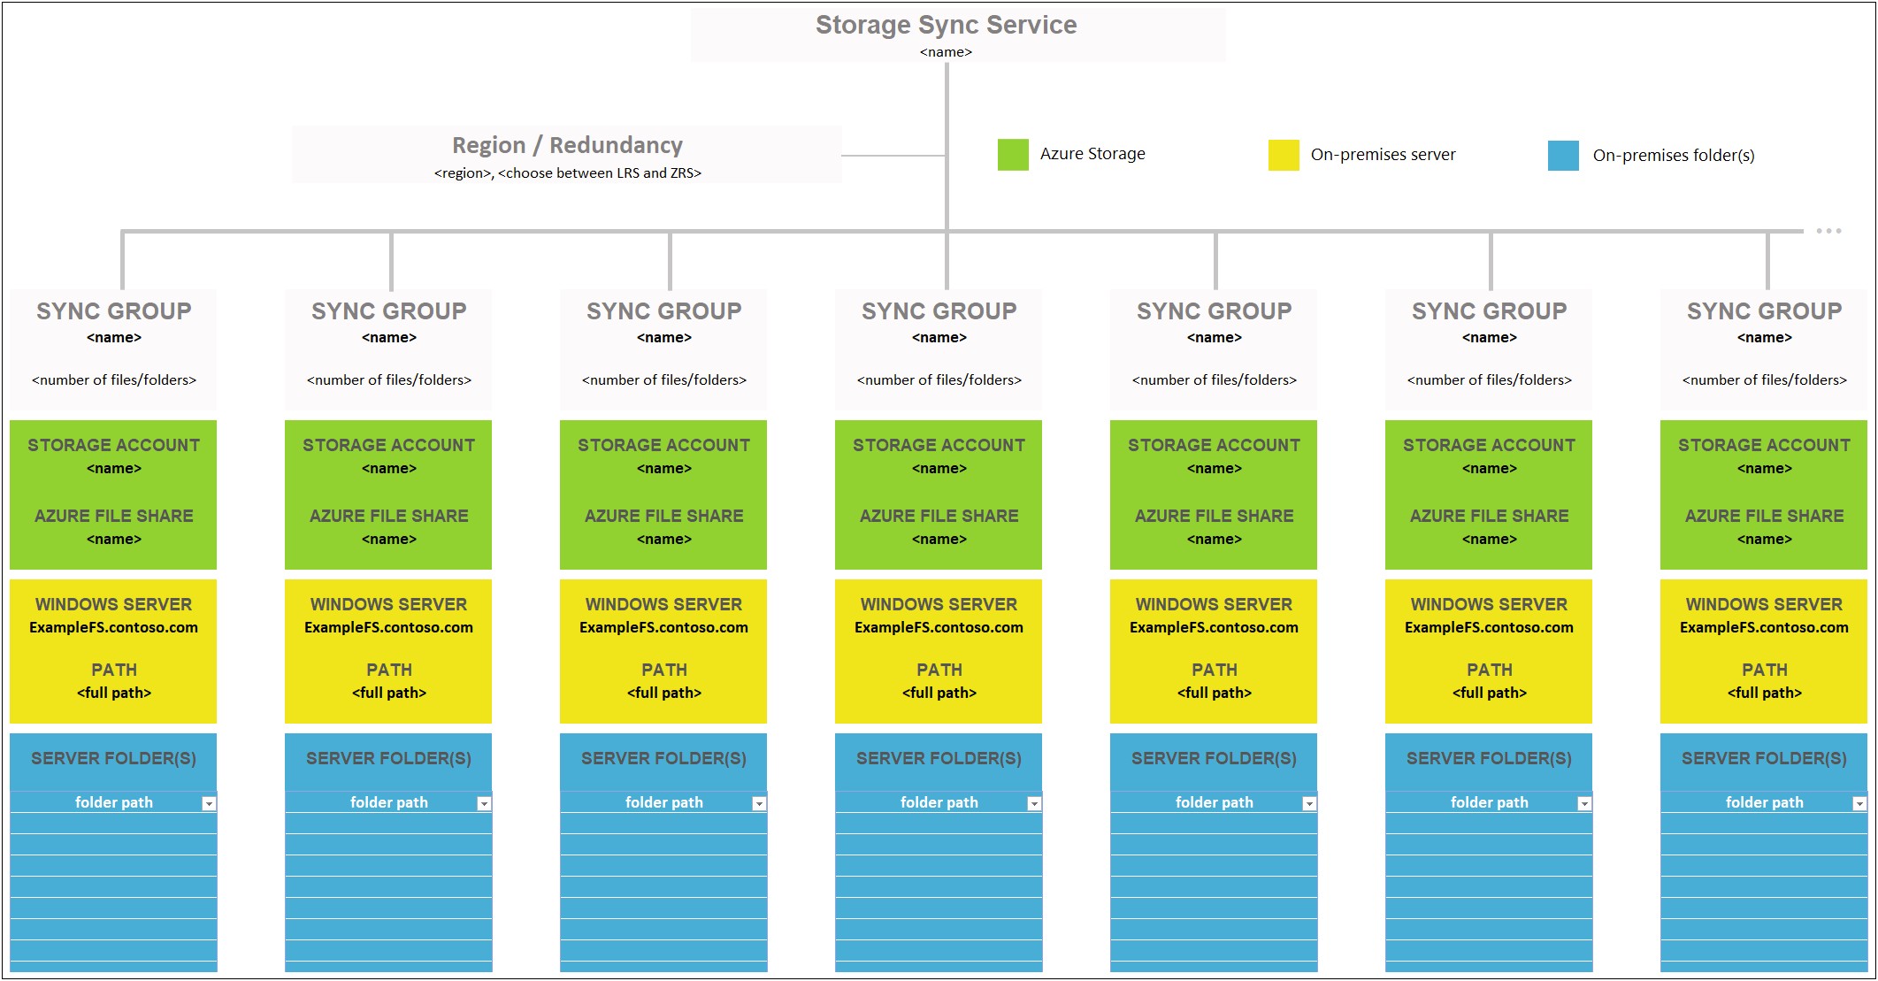Select the seventh SYNC GROUP heading

[x=1765, y=311]
